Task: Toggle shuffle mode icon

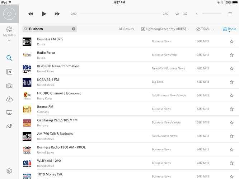Action: [x=185, y=14]
